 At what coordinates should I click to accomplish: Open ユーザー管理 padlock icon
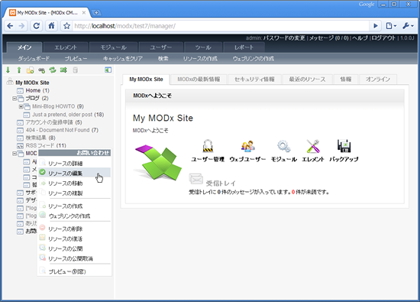(208, 146)
